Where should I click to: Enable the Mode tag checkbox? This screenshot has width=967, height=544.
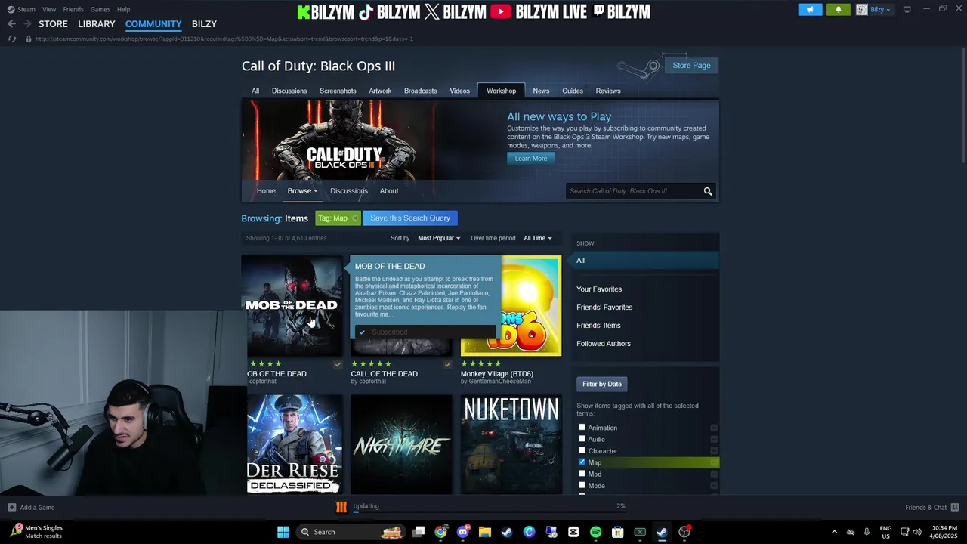(582, 486)
